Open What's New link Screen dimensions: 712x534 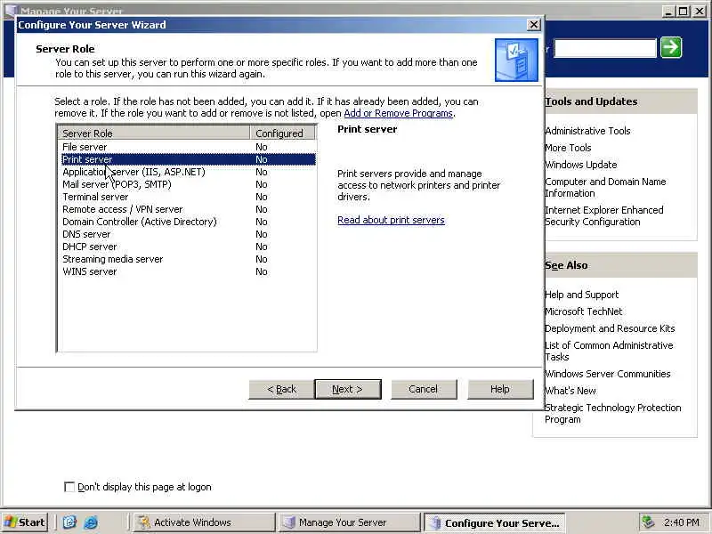pyautogui.click(x=570, y=391)
